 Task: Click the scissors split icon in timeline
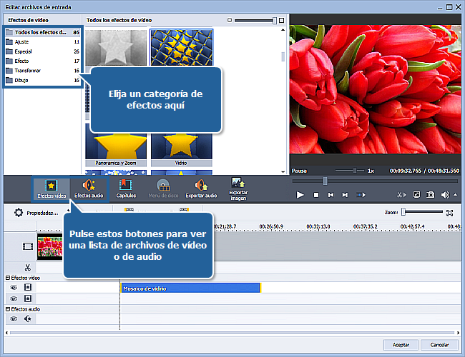[27, 267]
